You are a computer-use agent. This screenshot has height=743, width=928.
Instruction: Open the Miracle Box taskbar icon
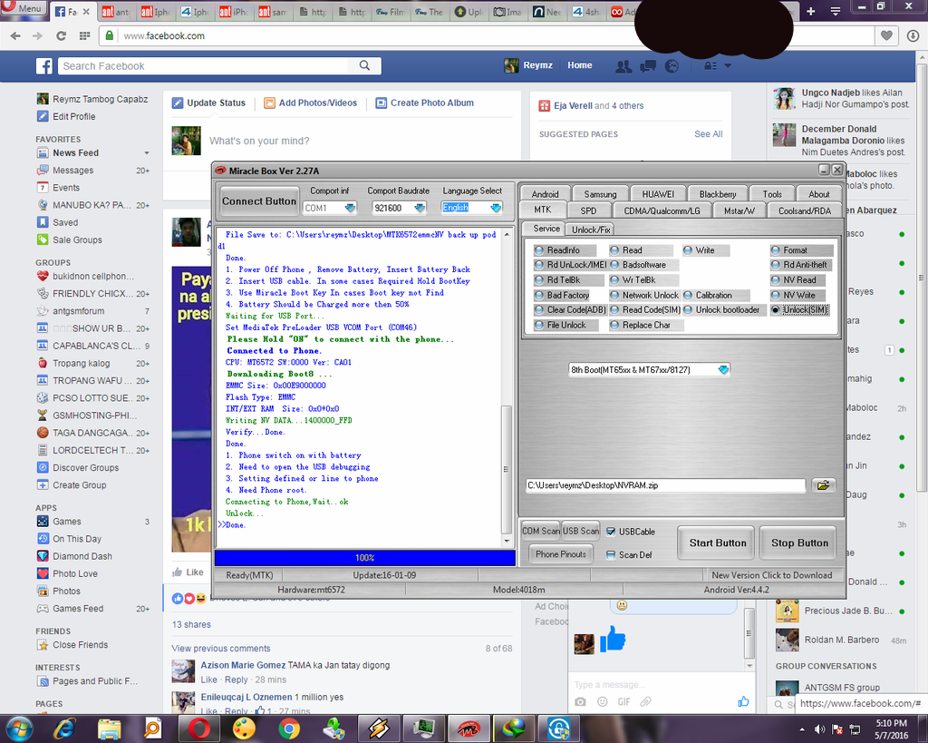click(x=469, y=728)
